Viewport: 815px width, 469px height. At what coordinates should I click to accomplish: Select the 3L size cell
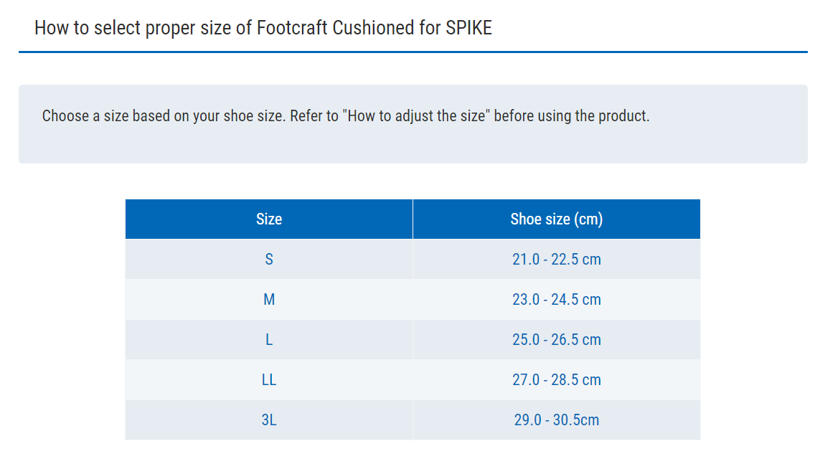click(269, 420)
